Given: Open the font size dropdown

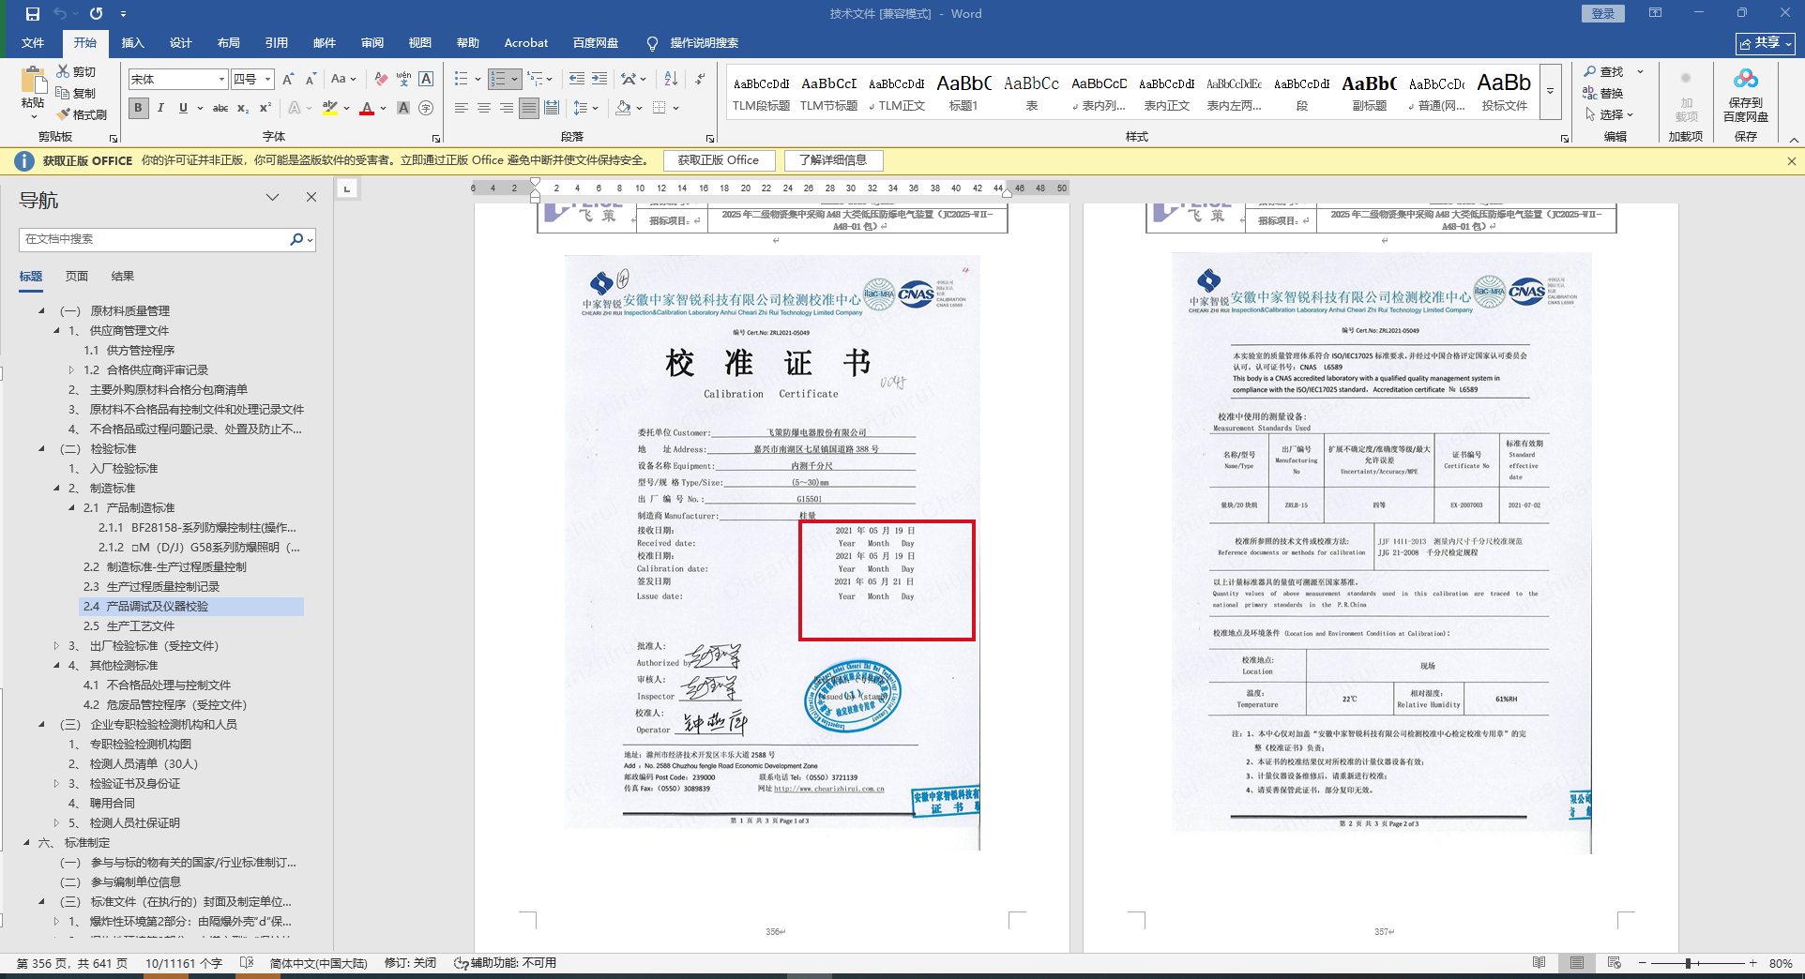Looking at the screenshot, I should click(267, 80).
